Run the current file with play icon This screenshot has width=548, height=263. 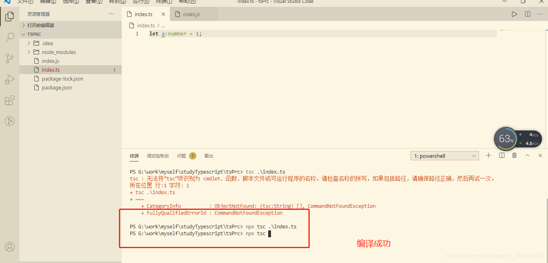(514, 14)
